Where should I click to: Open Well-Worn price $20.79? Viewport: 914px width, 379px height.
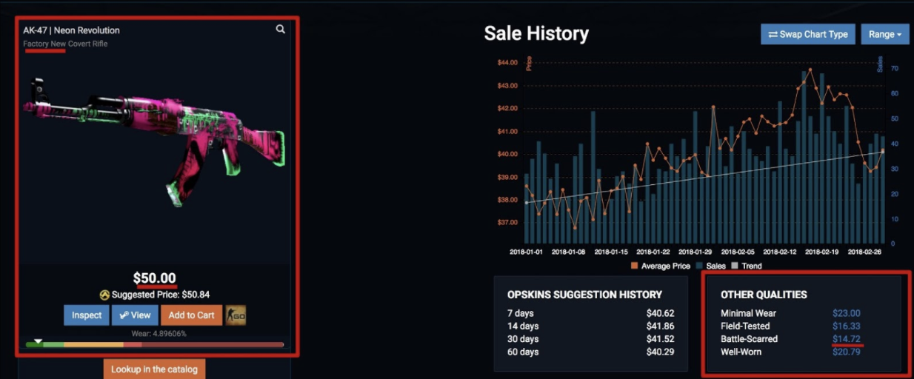tap(846, 352)
